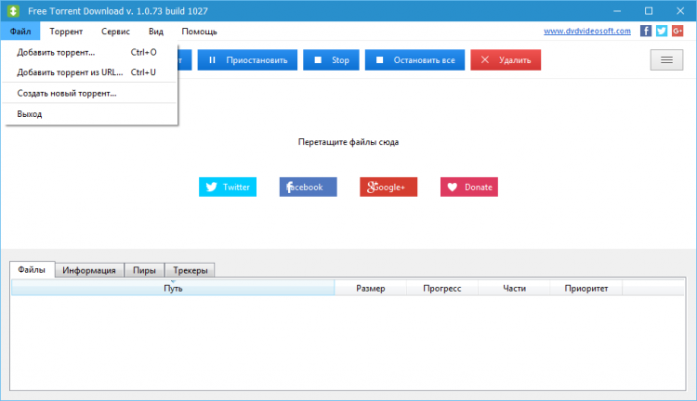The width and height of the screenshot is (697, 401).
Task: Open the Сервис menu
Action: [115, 32]
